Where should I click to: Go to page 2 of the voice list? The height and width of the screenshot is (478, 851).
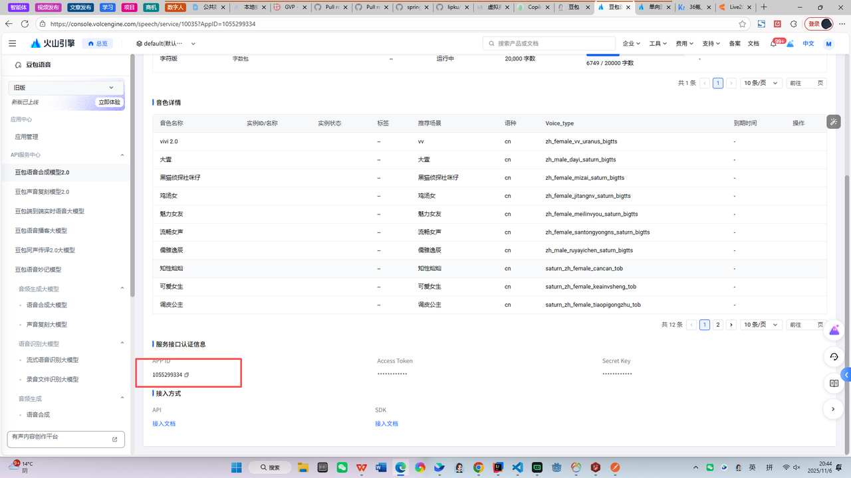718,325
